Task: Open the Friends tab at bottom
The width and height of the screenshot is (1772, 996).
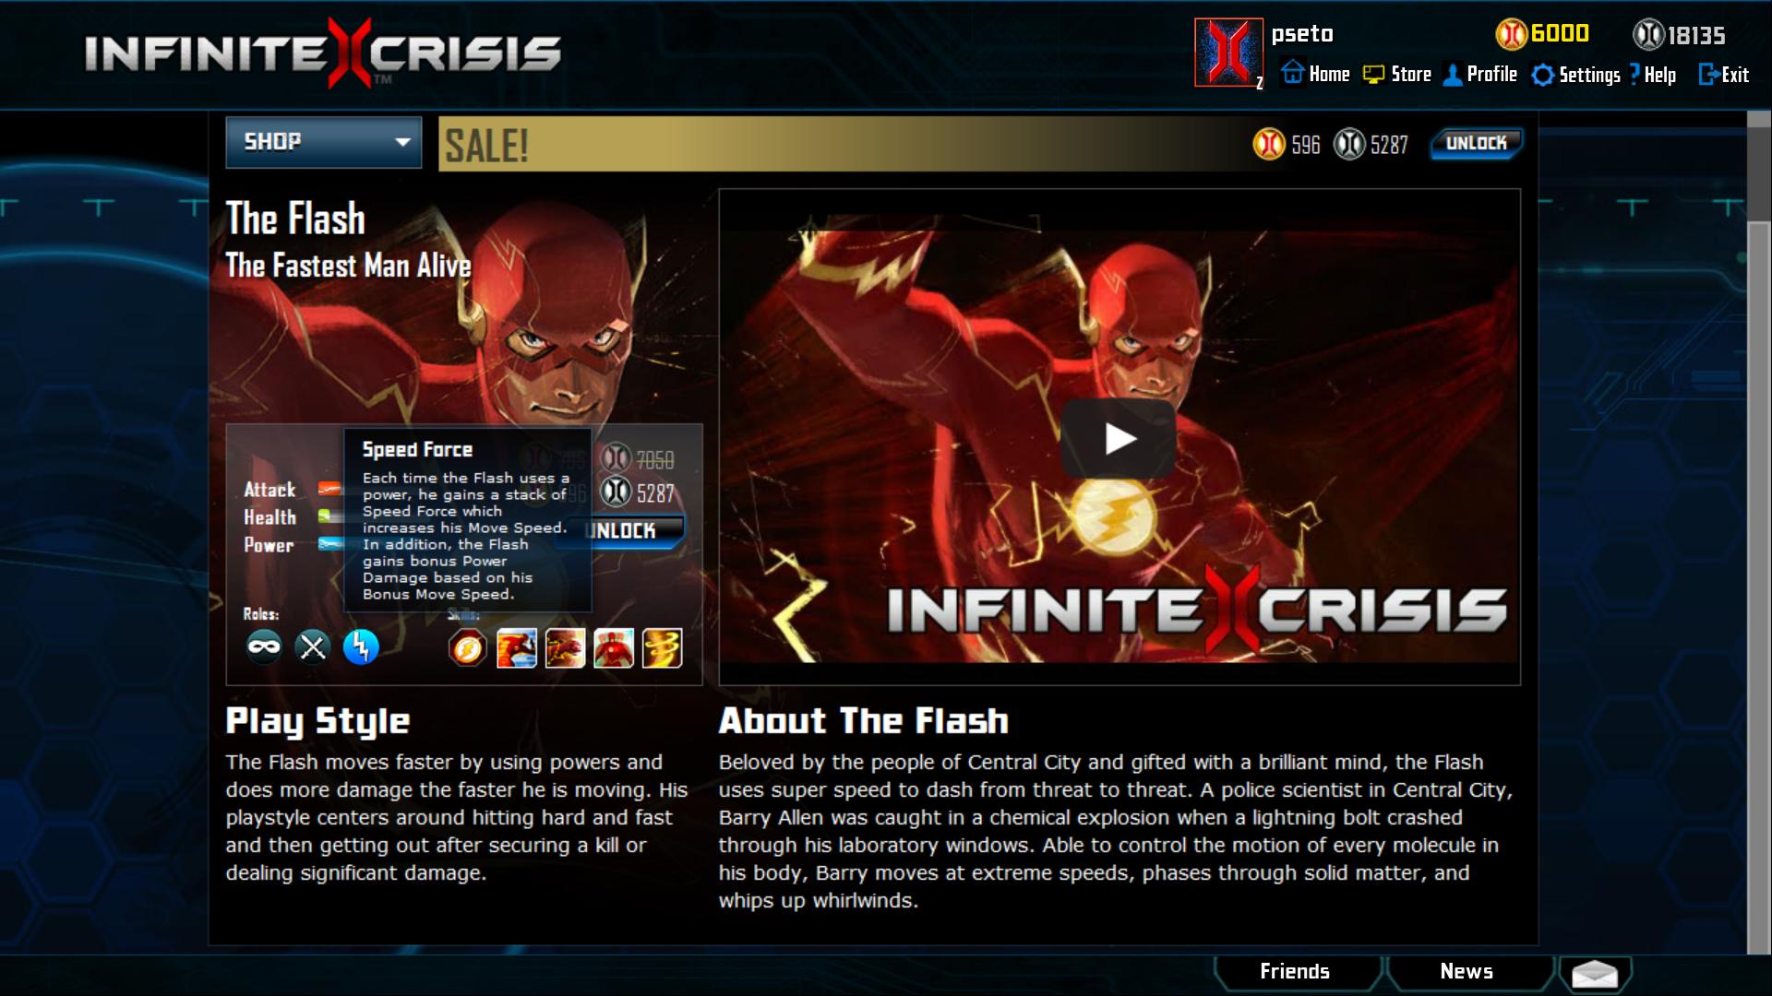Action: coord(1295,972)
